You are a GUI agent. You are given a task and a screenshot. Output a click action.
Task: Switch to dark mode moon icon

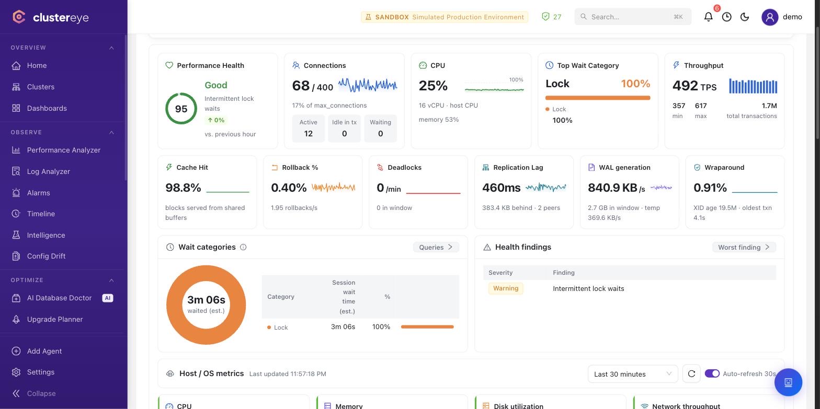click(745, 17)
